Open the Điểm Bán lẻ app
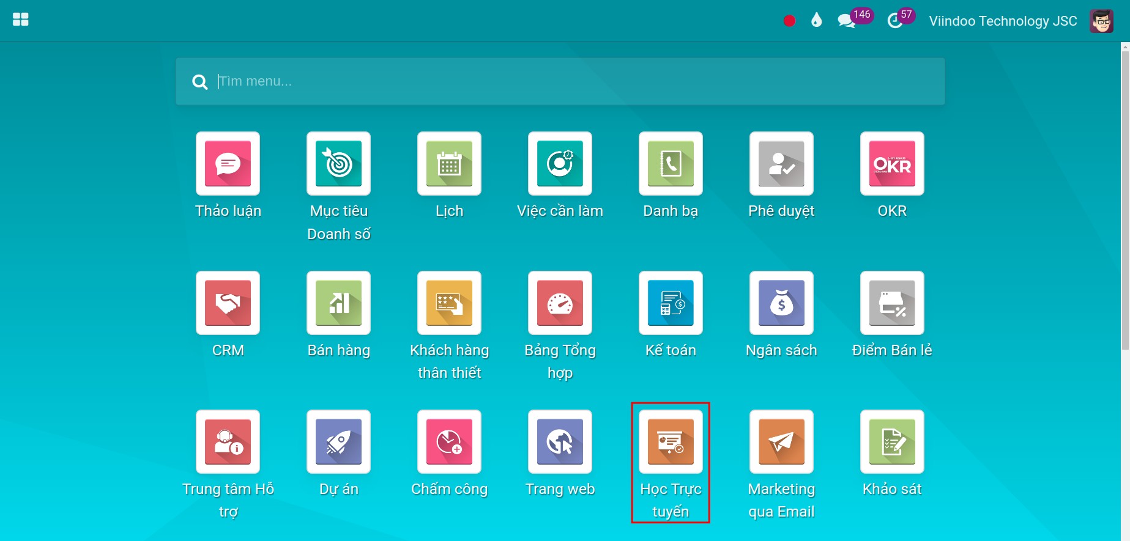The width and height of the screenshot is (1130, 541). point(892,303)
